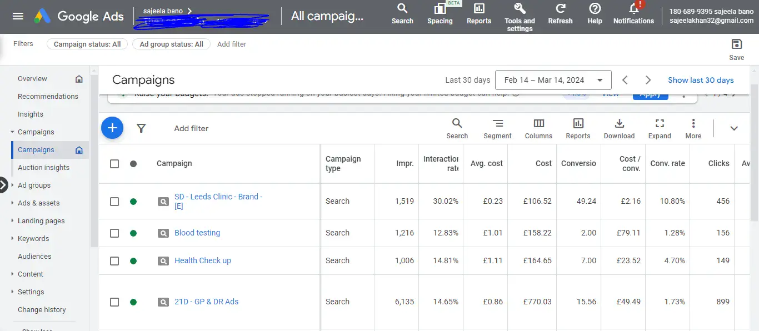
Task: Open Blood testing campaign link
Action: (x=197, y=233)
